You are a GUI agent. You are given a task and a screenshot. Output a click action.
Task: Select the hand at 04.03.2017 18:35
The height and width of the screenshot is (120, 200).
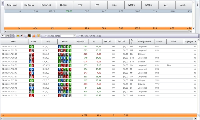click(x=99, y=62)
